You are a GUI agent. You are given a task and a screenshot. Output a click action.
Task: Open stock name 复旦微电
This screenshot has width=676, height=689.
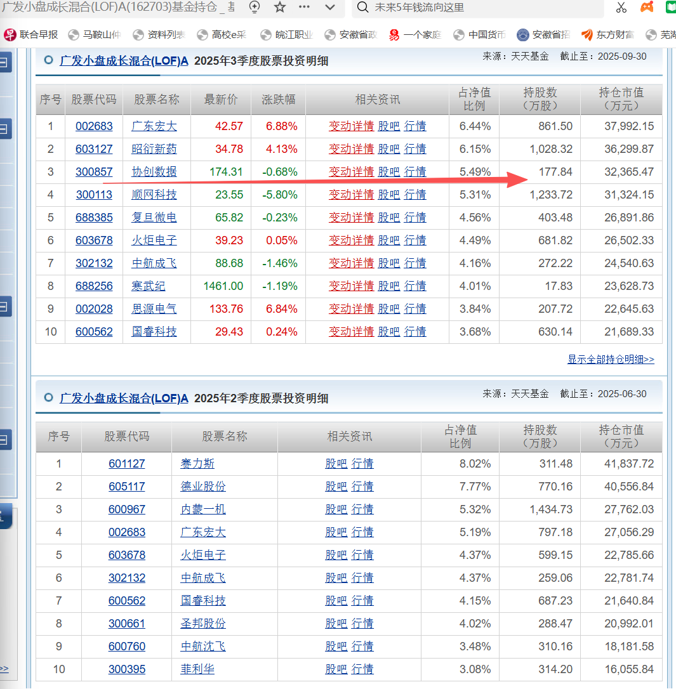click(x=154, y=218)
